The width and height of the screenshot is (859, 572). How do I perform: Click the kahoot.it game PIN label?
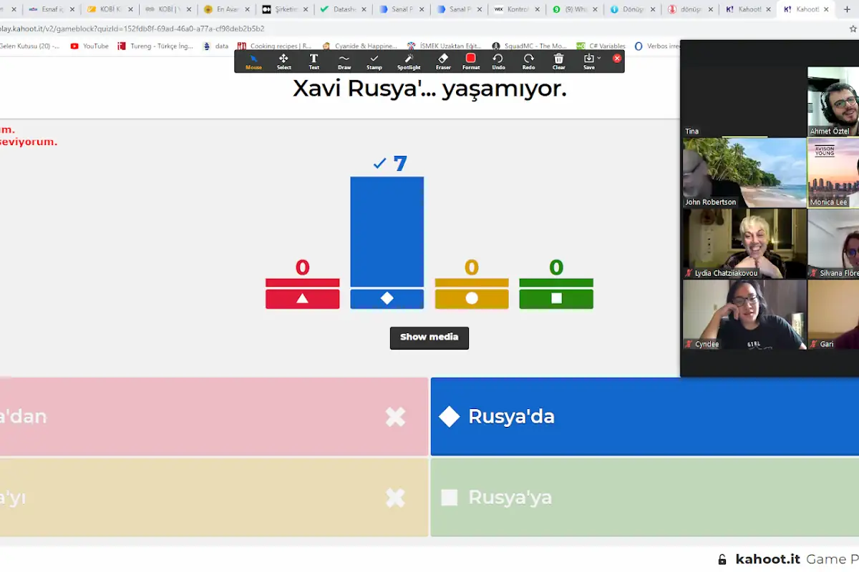787,559
